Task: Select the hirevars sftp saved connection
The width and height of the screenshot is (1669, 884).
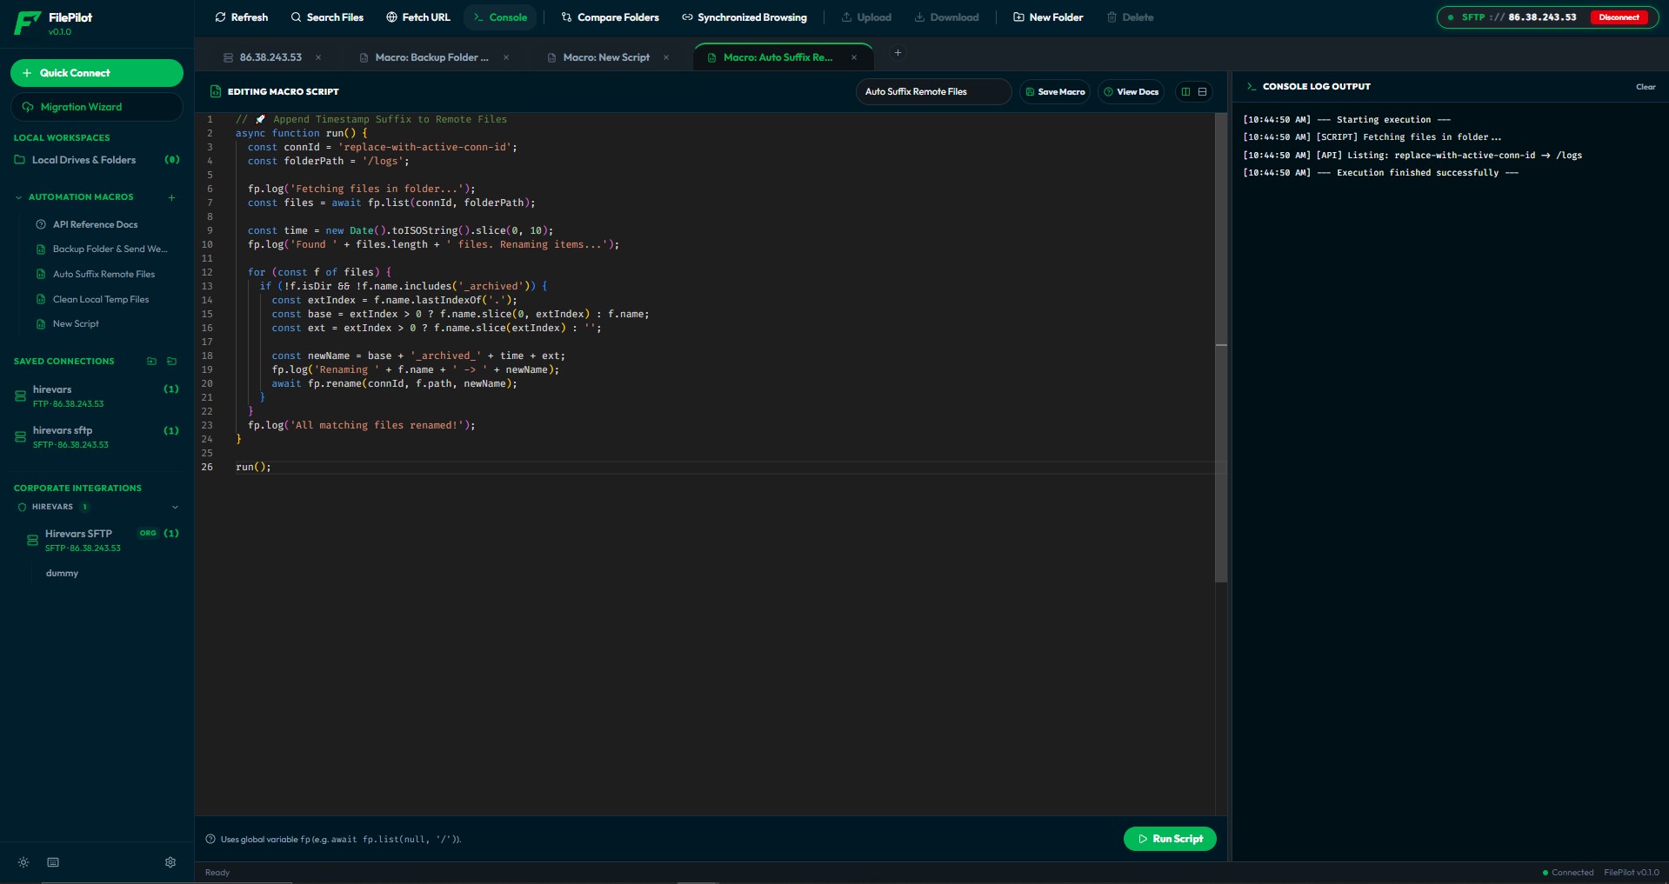Action: pos(97,437)
